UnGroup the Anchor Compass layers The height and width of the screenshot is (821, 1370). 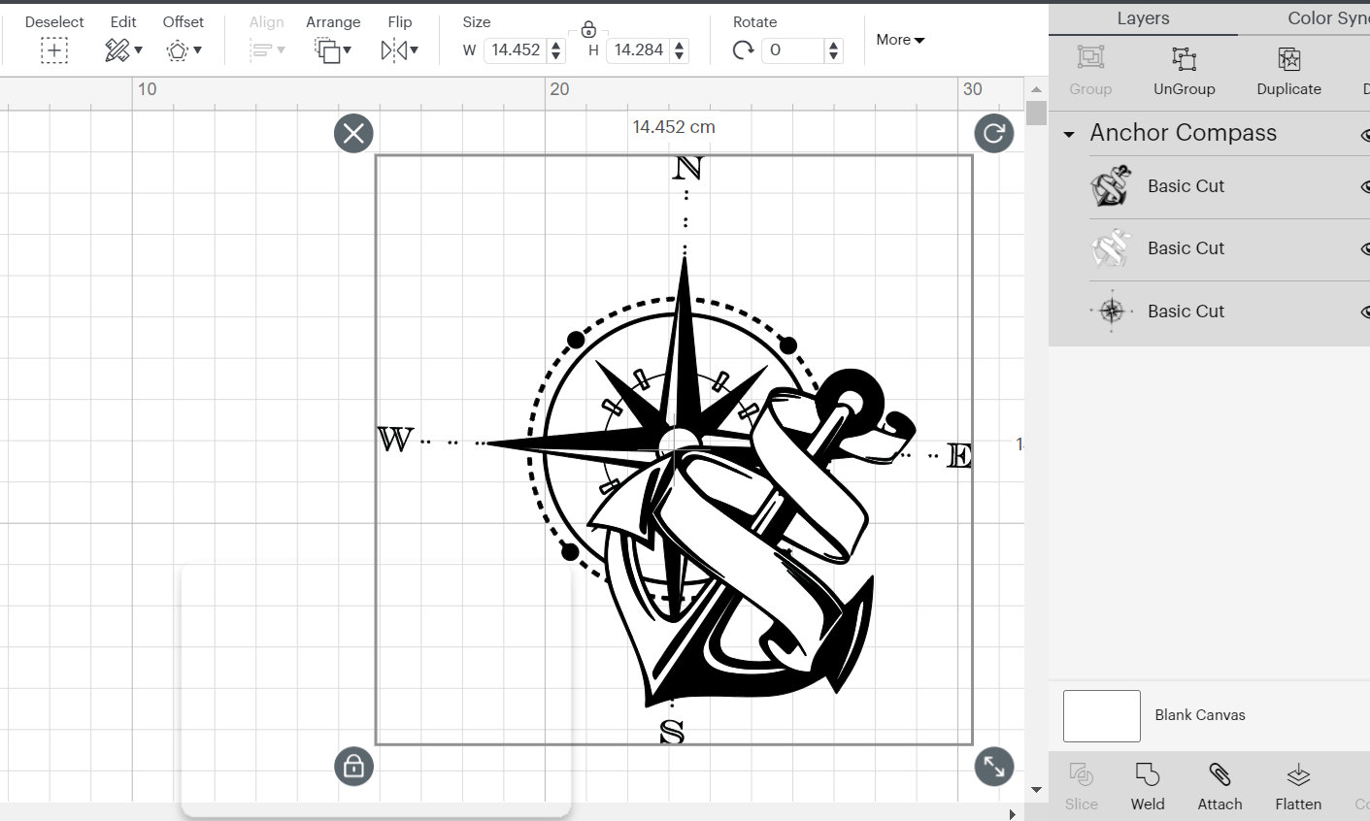click(1184, 71)
